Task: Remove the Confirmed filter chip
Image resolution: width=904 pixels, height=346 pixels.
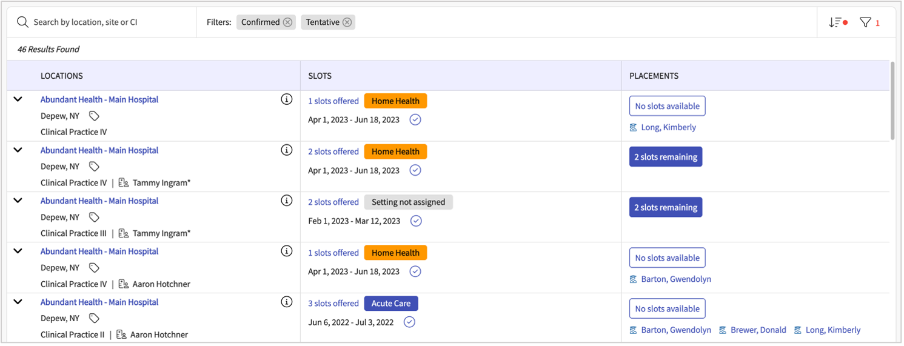Action: 287,22
